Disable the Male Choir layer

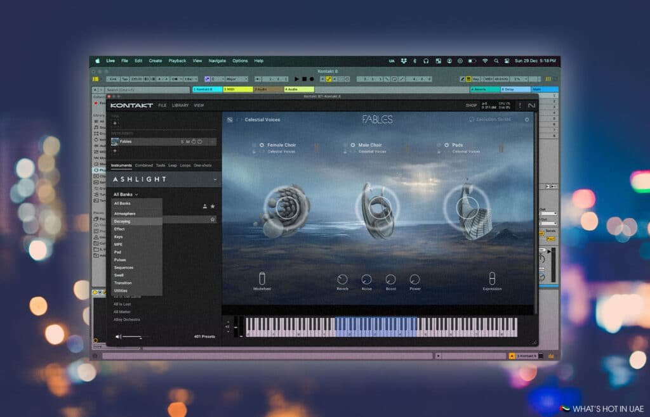point(352,144)
